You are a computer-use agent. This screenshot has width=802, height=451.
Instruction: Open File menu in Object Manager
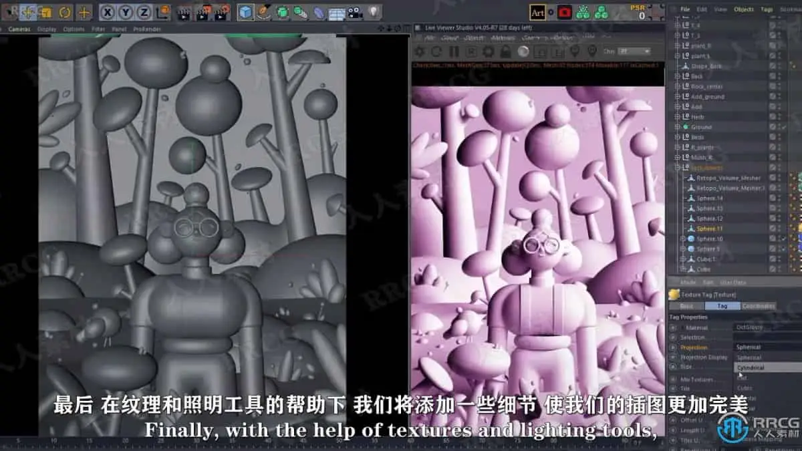(685, 9)
